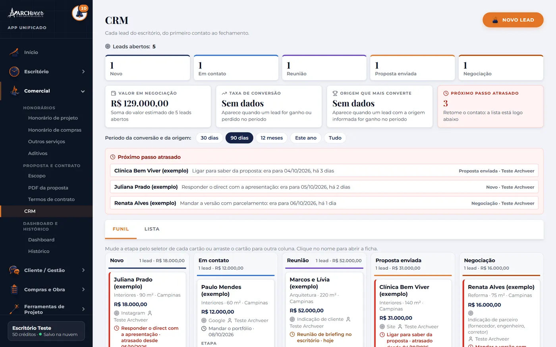This screenshot has width=556, height=347.
Task: Select the 12 meses period
Action: coord(272,138)
